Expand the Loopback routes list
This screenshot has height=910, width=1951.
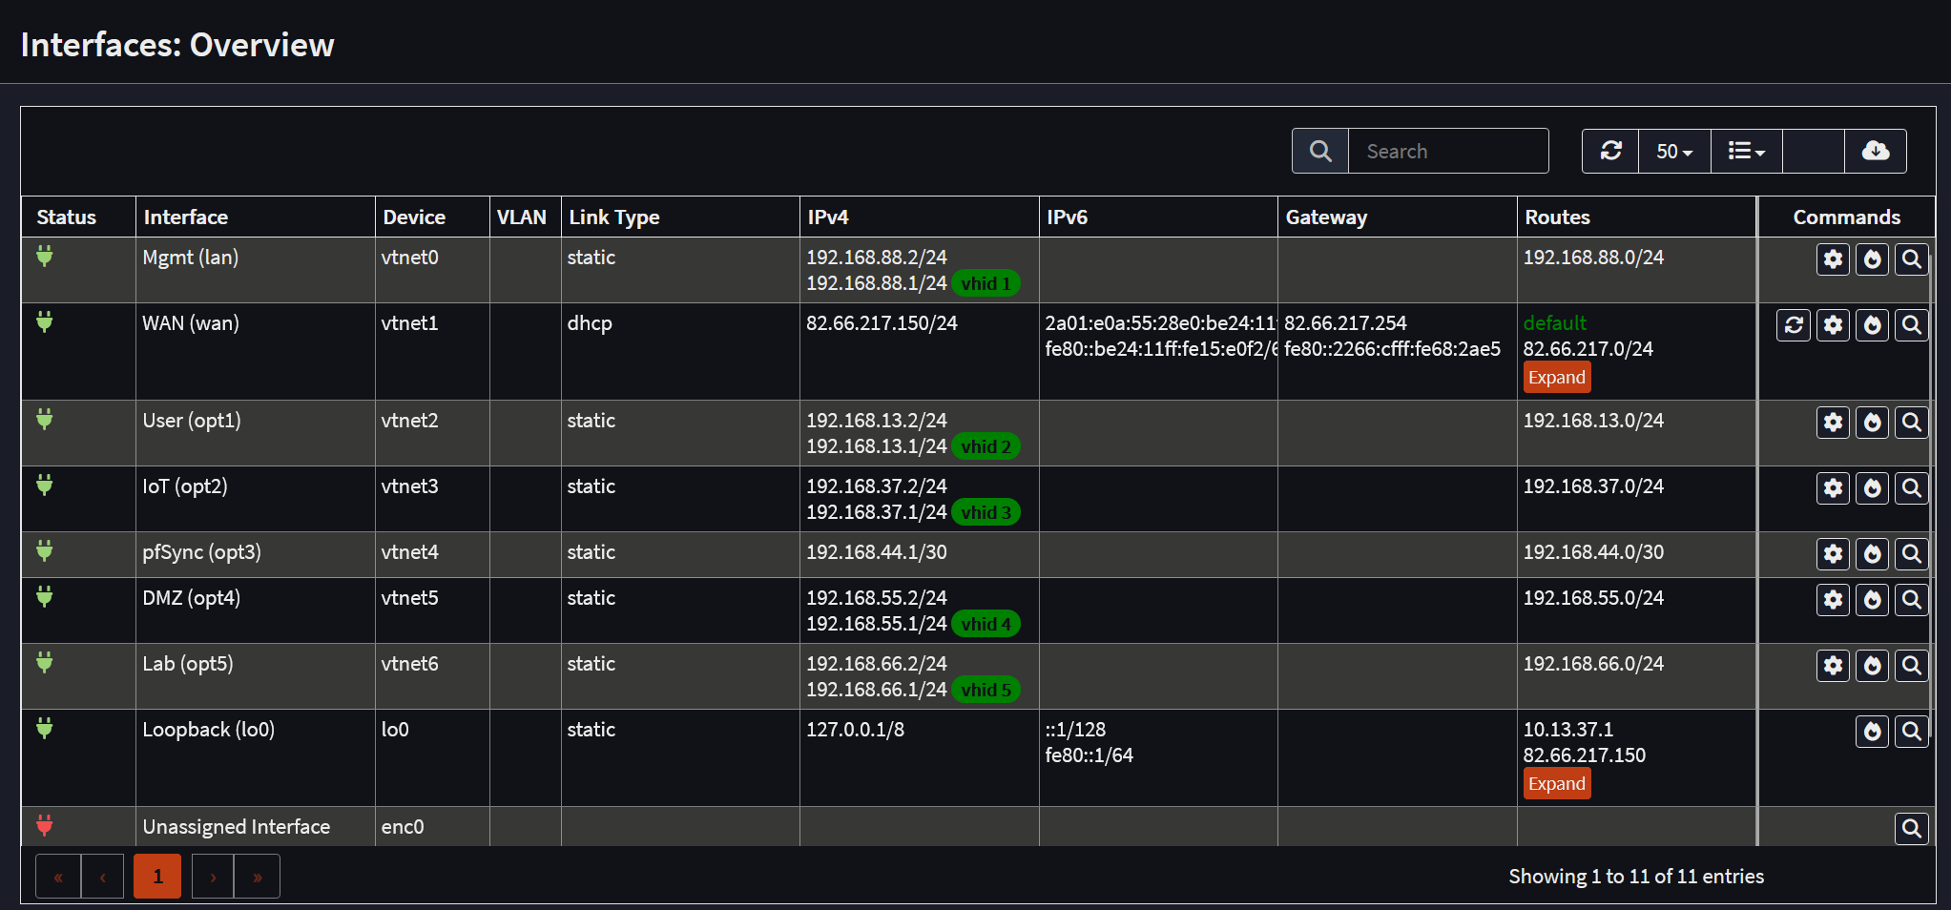tap(1556, 783)
